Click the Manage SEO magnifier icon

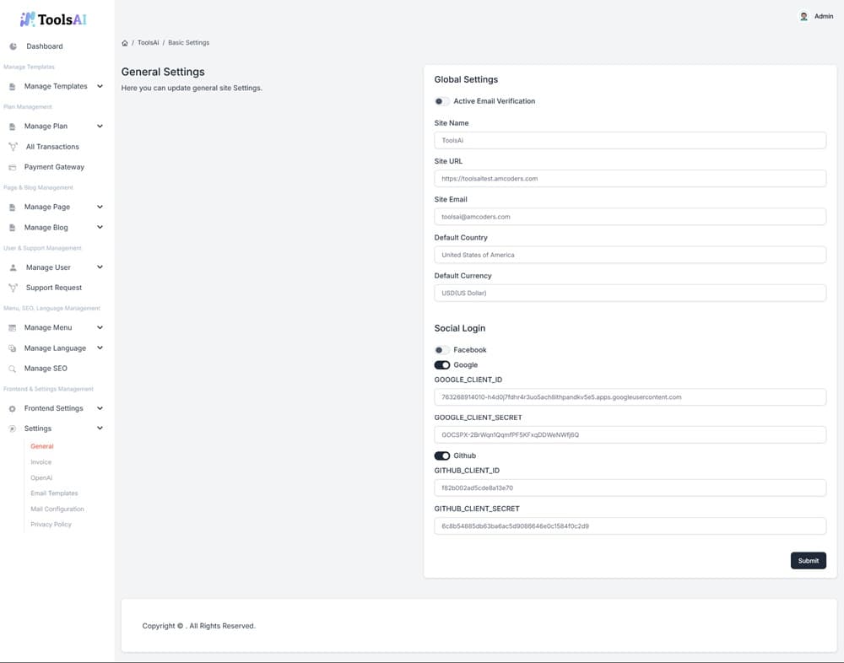pyautogui.click(x=13, y=369)
